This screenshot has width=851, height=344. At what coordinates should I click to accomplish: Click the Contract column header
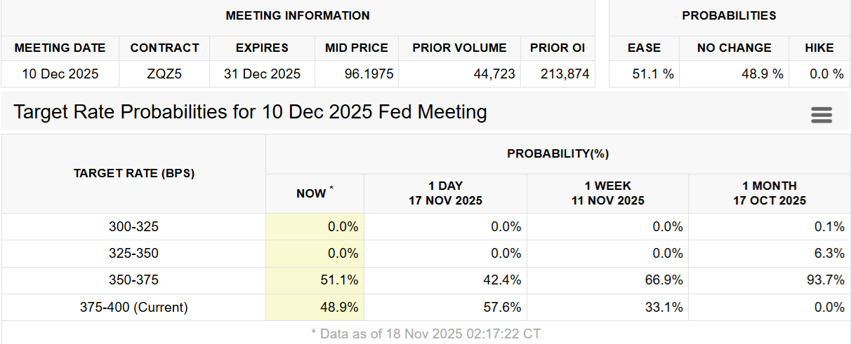[165, 48]
